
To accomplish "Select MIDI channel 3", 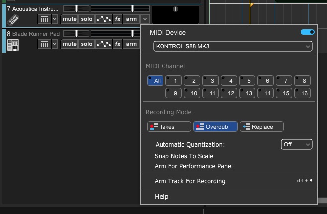I will pyautogui.click(x=210, y=81).
